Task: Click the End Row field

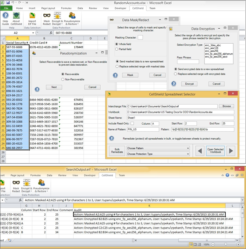Action: click(x=228, y=123)
